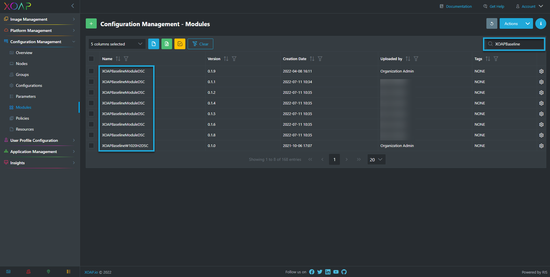550x277 pixels.
Task: Open Policies in sidebar
Action: [x=22, y=118]
